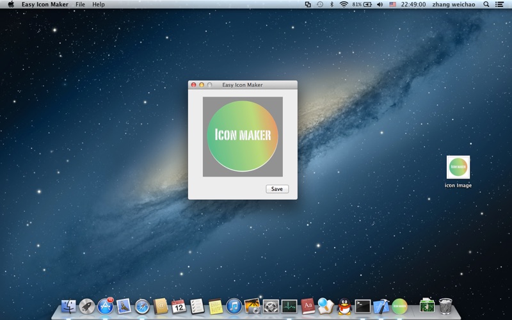
Task: Select the icon Image file on desktop
Action: tap(458, 168)
